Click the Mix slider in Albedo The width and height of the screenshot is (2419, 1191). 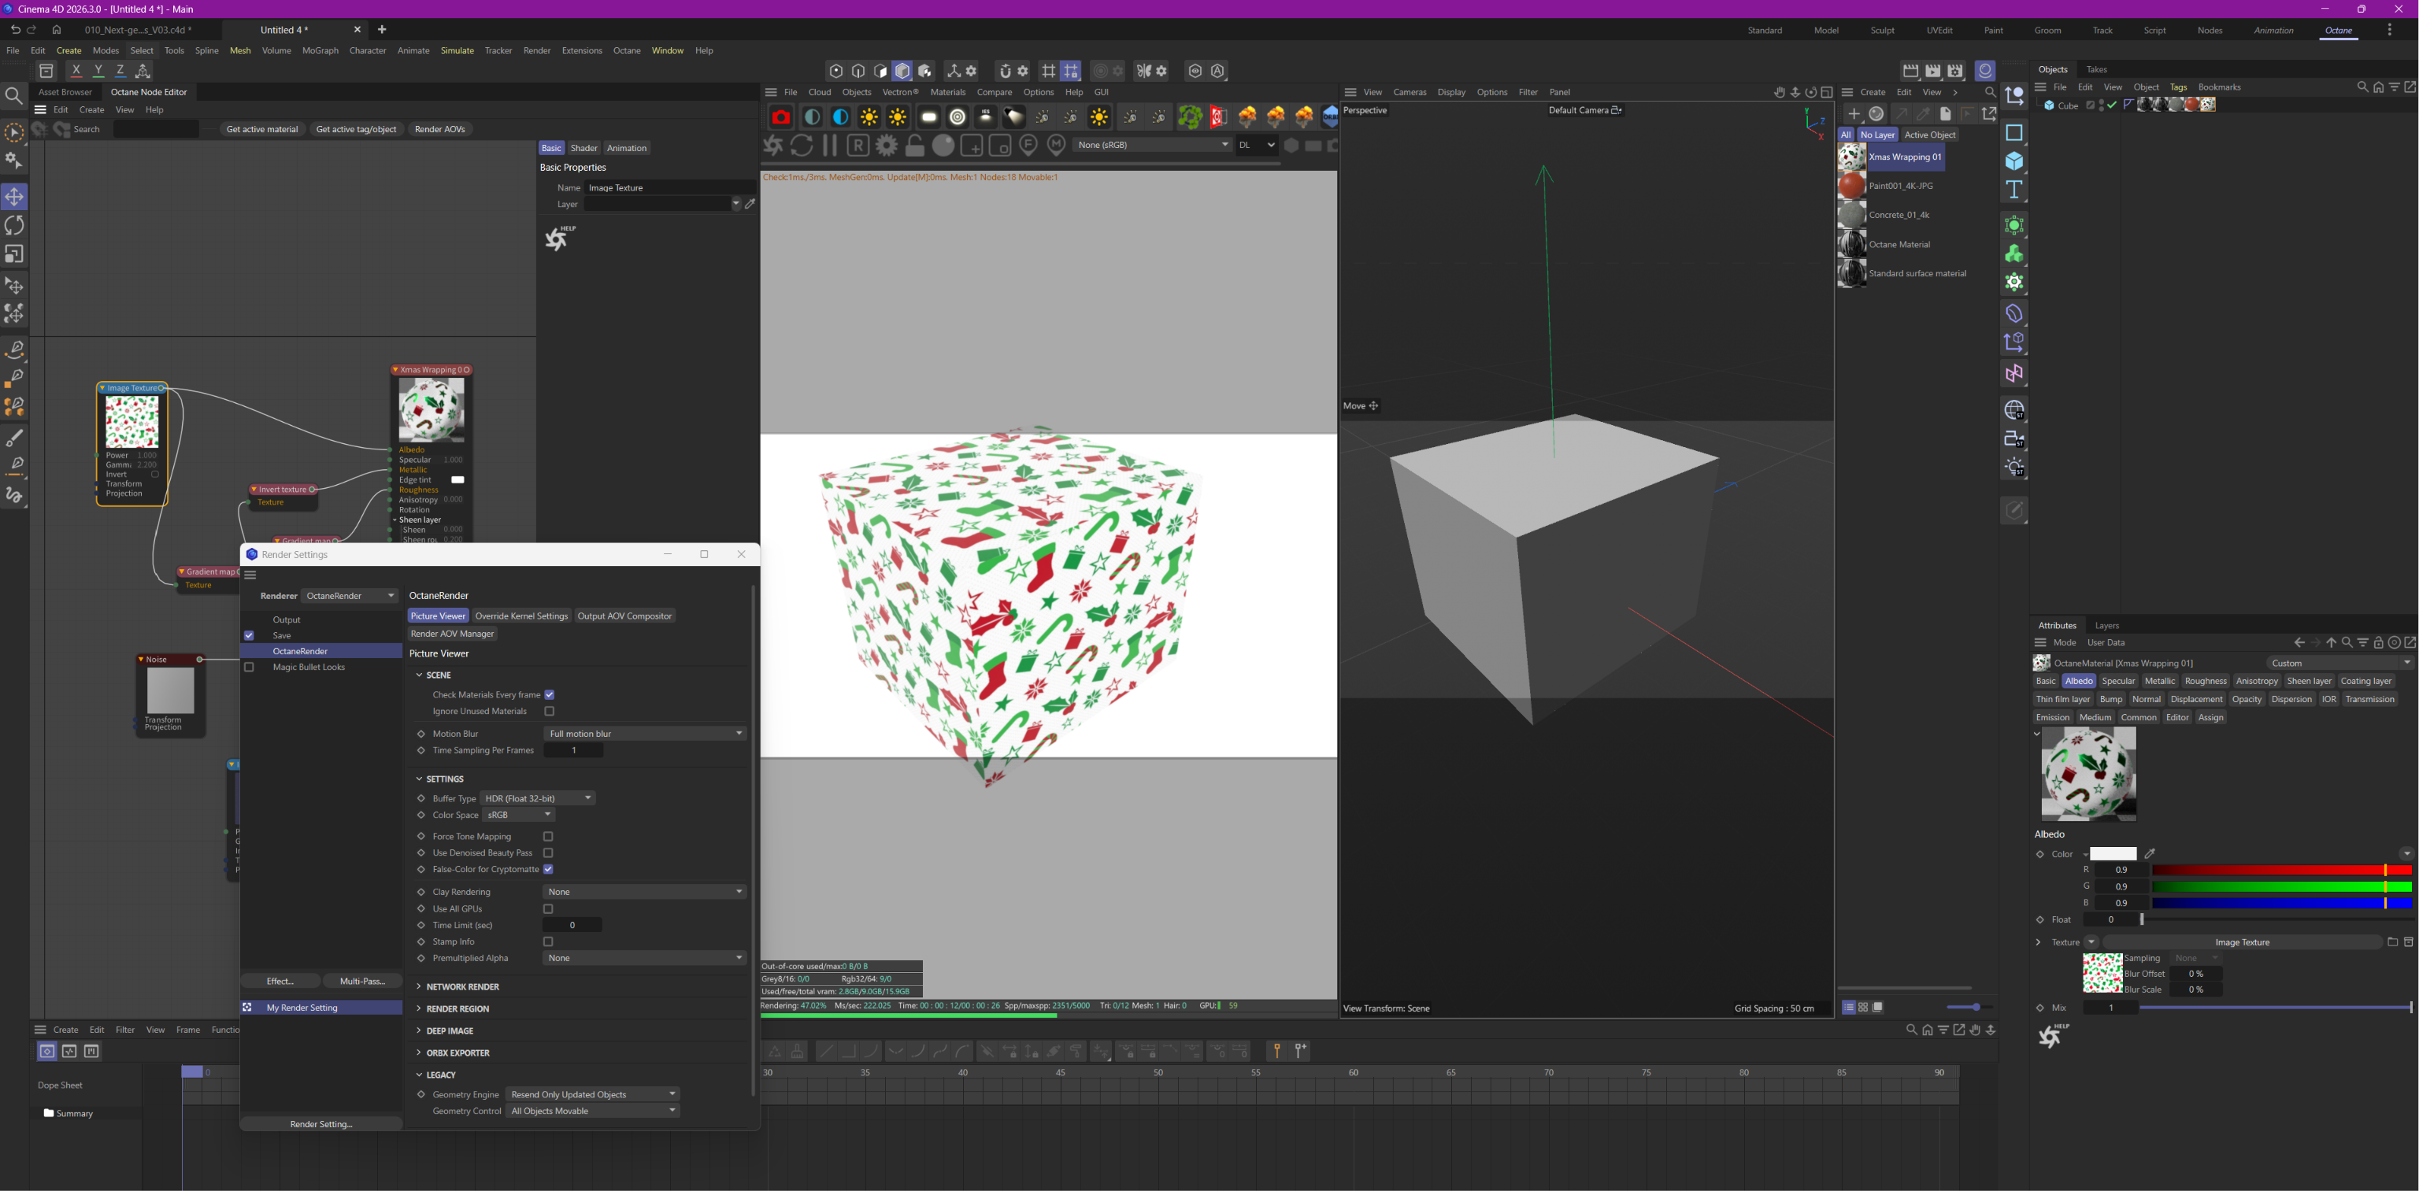pos(2276,1008)
